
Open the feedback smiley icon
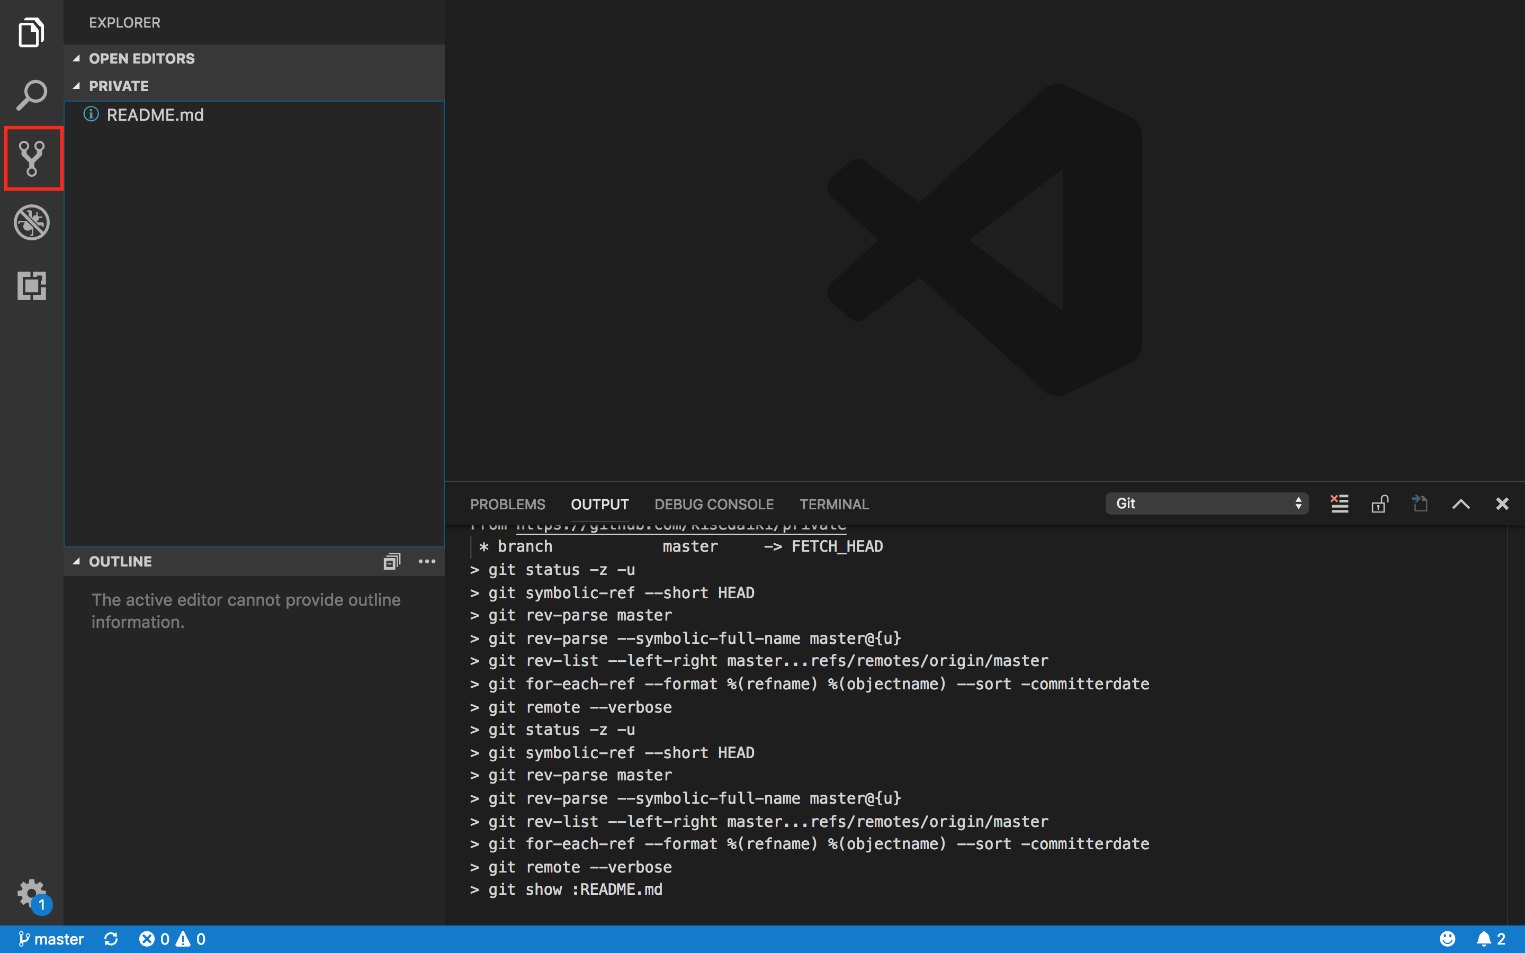pos(1448,939)
